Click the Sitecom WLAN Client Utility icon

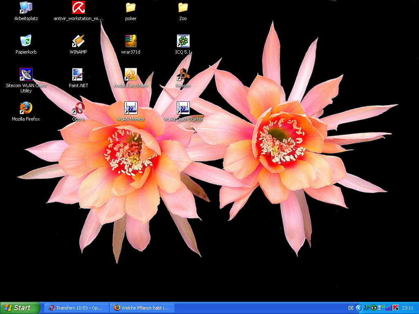click(x=26, y=74)
